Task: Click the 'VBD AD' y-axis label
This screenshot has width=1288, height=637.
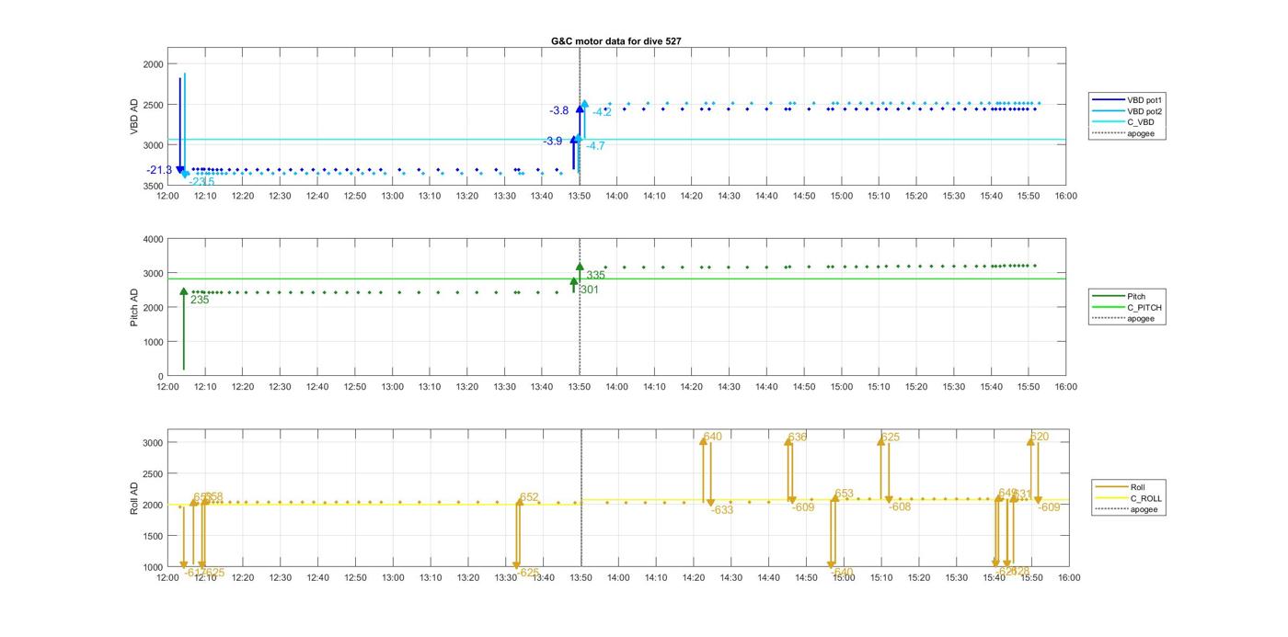Action: coord(134,117)
